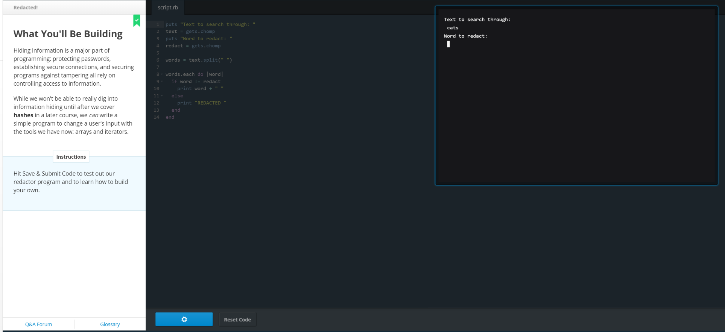Click the Instructions tab label
Image resolution: width=725 pixels, height=332 pixels.
(71, 157)
